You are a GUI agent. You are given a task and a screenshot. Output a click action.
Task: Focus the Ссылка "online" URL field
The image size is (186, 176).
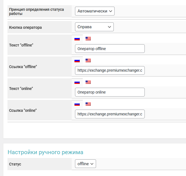click(x=110, y=114)
